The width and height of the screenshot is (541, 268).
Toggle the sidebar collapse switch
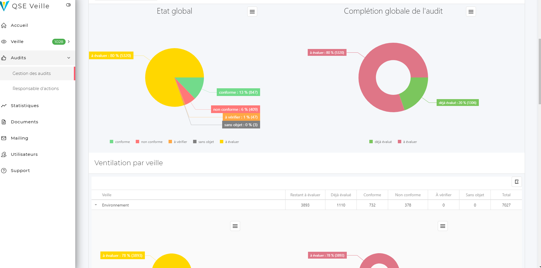tap(68, 5)
